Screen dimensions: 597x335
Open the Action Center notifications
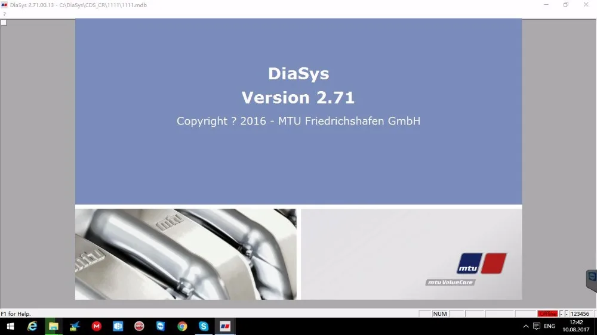[x=537, y=326]
